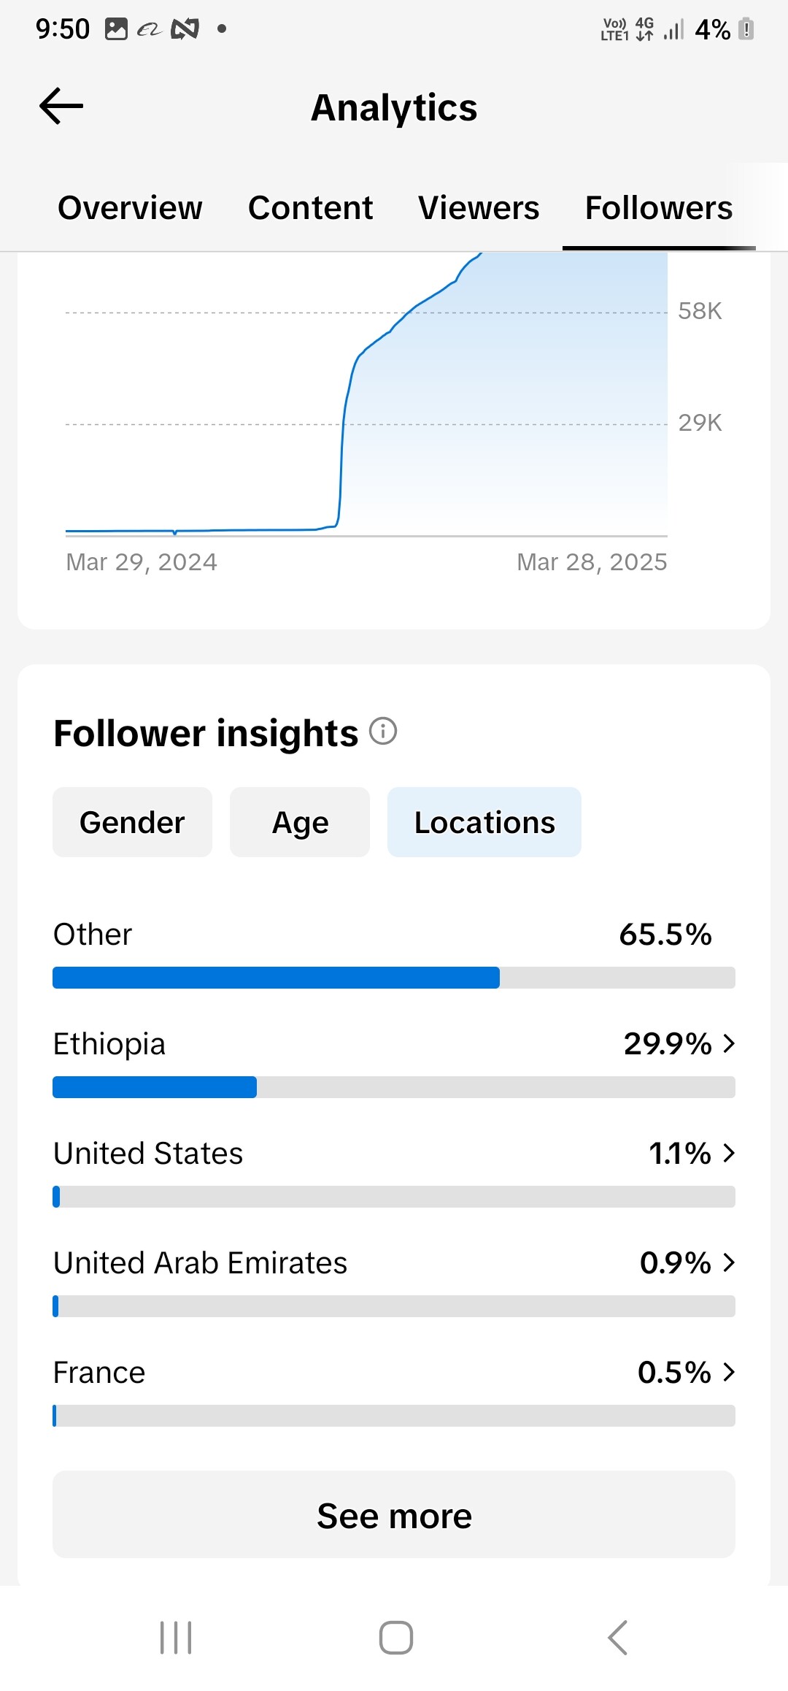Expand Ethiopia location details chevron
The width and height of the screenshot is (788, 1691).
728,1044
